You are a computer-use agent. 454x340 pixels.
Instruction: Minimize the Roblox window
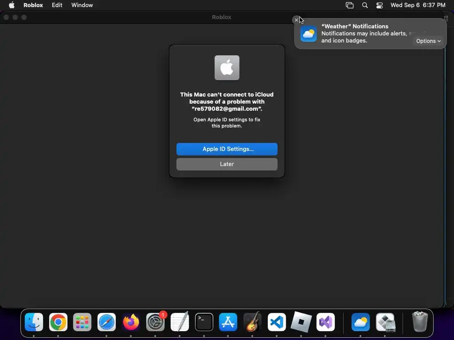point(15,17)
